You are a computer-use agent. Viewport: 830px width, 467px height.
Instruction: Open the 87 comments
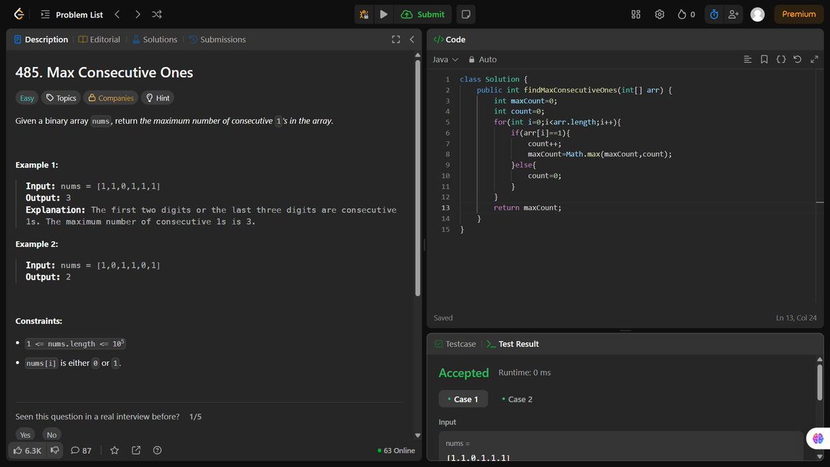point(81,450)
